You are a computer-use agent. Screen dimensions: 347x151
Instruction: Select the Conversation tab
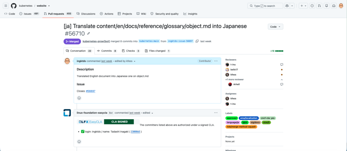click(x=79, y=51)
